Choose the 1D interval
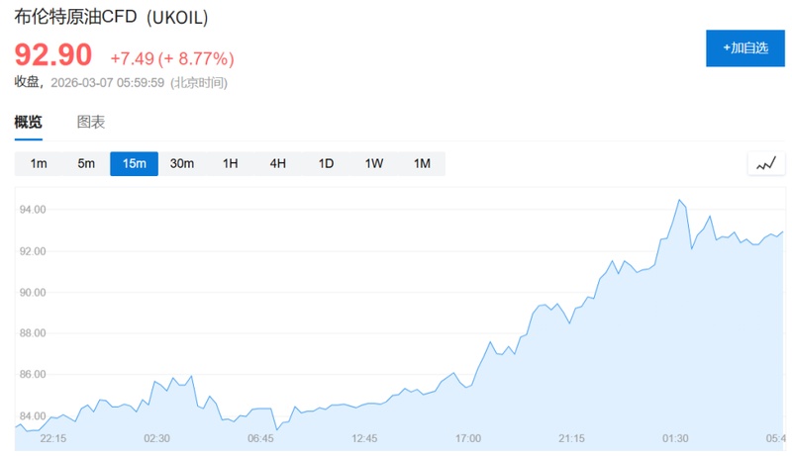Viewport: 792px width, 456px height. 326,164
